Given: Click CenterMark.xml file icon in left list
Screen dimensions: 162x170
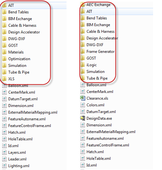Looking at the screenshot, I should tap(4, 92).
